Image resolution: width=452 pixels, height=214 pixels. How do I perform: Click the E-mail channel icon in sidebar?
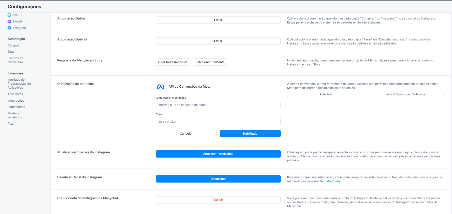(x=9, y=21)
